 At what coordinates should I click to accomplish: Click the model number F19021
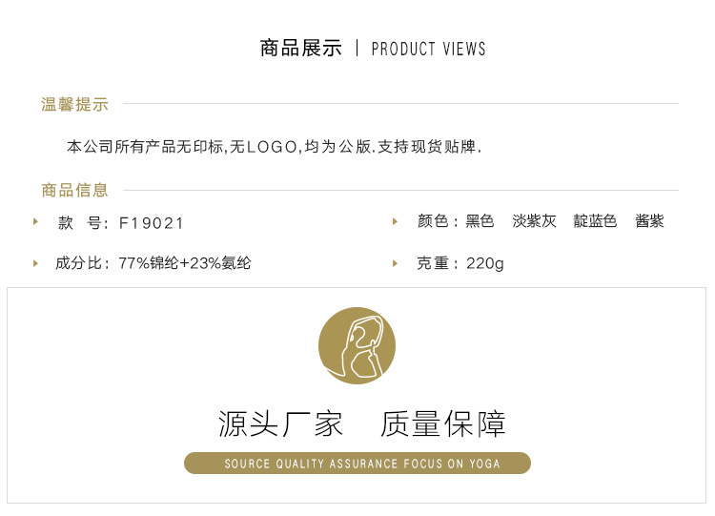pyautogui.click(x=151, y=223)
